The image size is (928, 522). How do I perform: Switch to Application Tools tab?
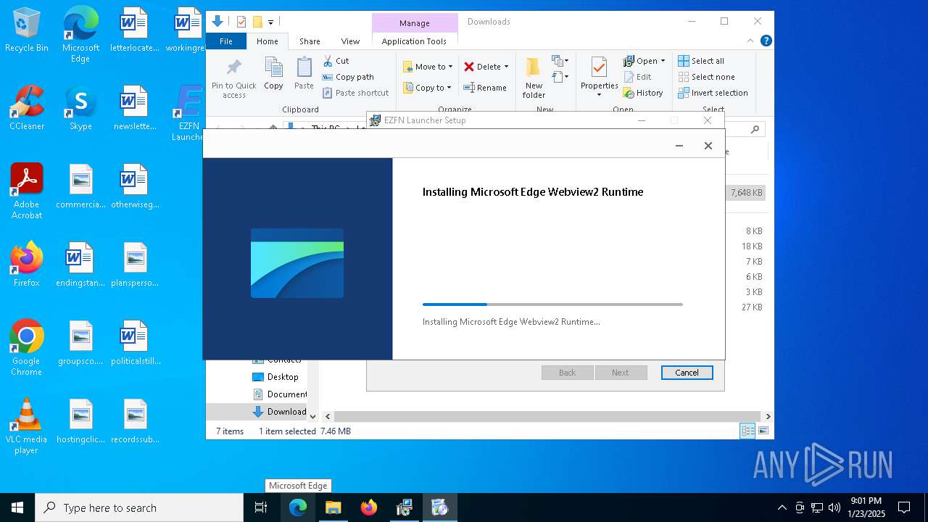pyautogui.click(x=414, y=41)
